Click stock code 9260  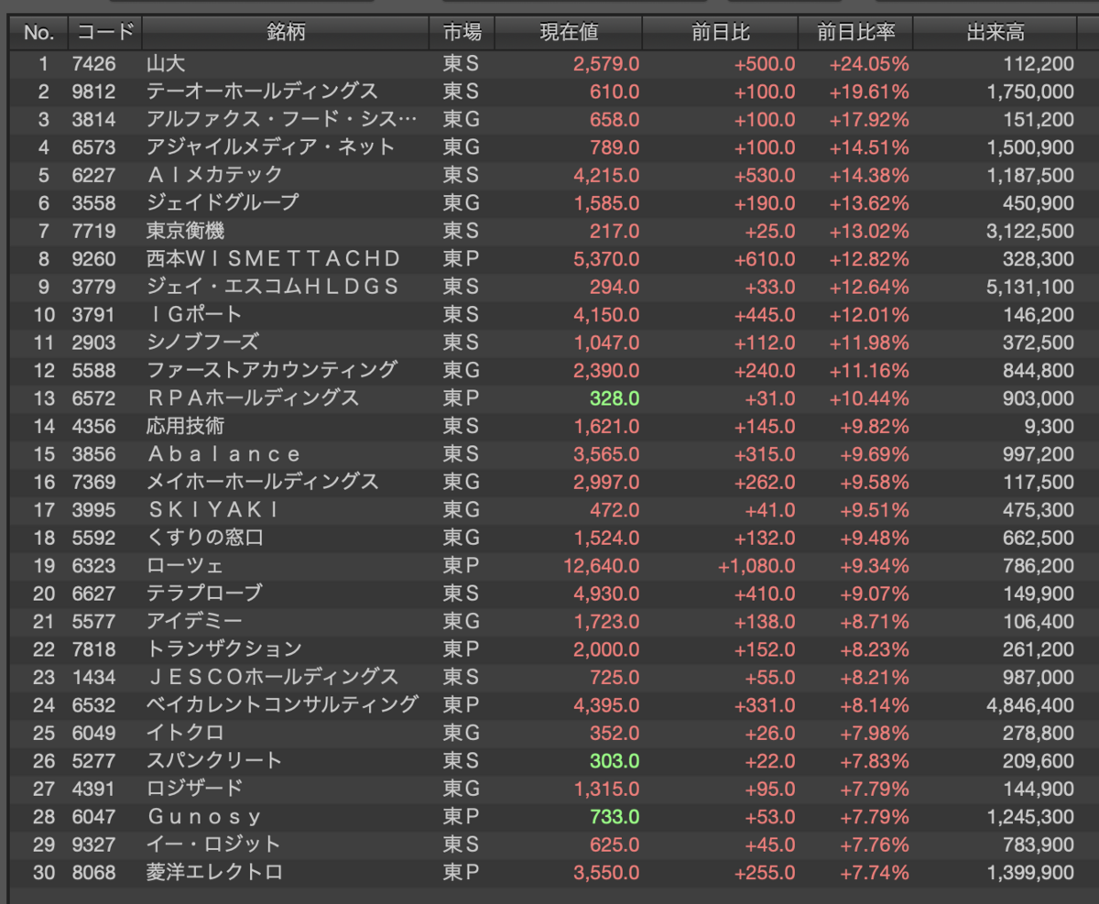click(x=94, y=258)
